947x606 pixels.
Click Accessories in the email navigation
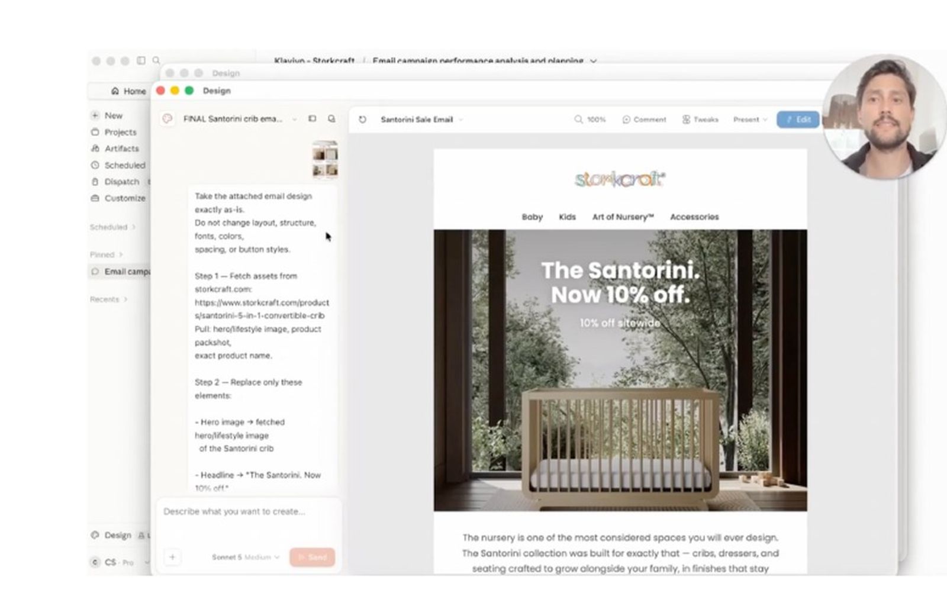tap(694, 217)
